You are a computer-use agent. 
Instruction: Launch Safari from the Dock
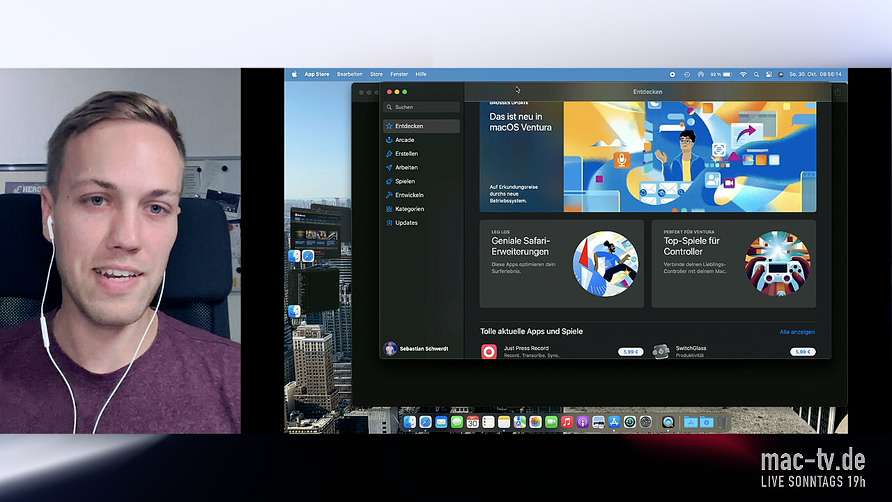[426, 422]
